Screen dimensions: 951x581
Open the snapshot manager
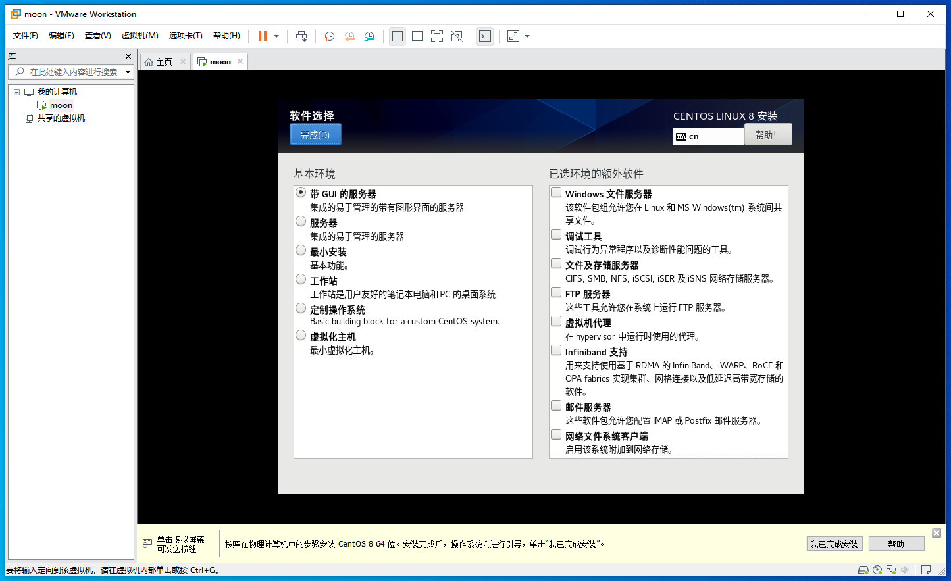[369, 36]
